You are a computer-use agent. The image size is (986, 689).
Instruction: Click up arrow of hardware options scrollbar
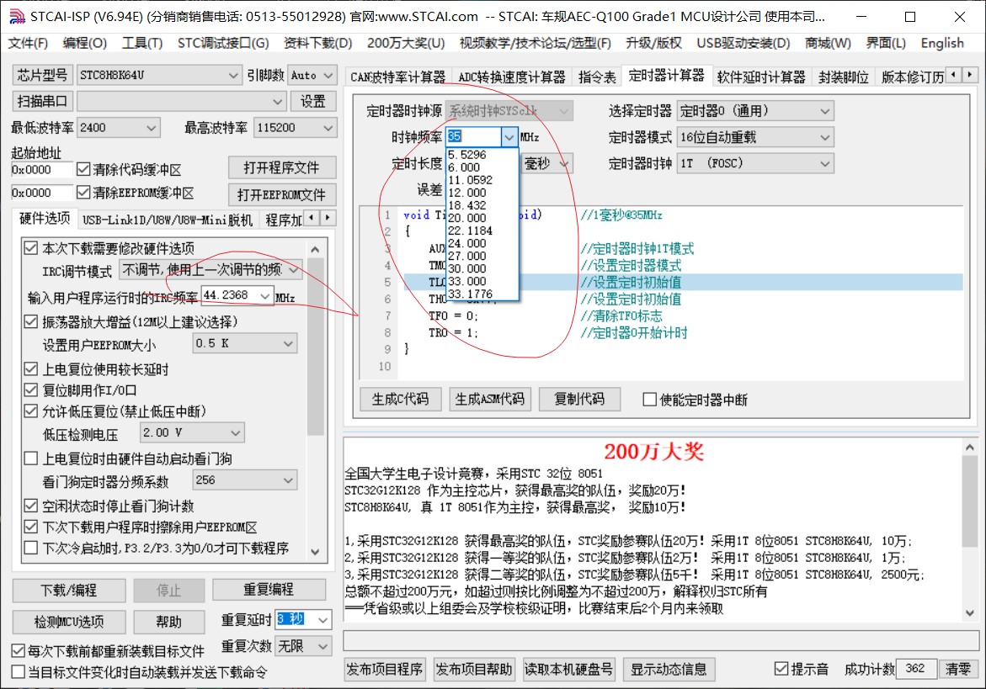(x=315, y=249)
